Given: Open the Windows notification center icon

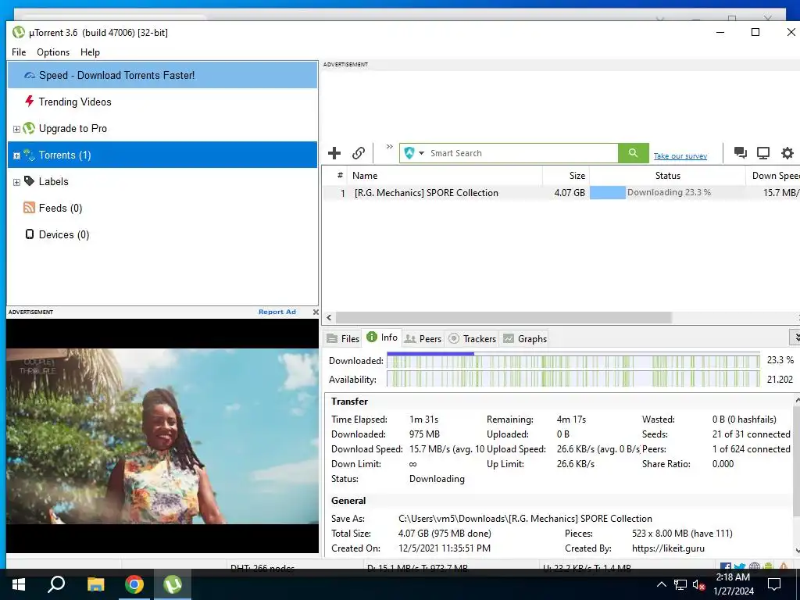Looking at the screenshot, I should (774, 584).
